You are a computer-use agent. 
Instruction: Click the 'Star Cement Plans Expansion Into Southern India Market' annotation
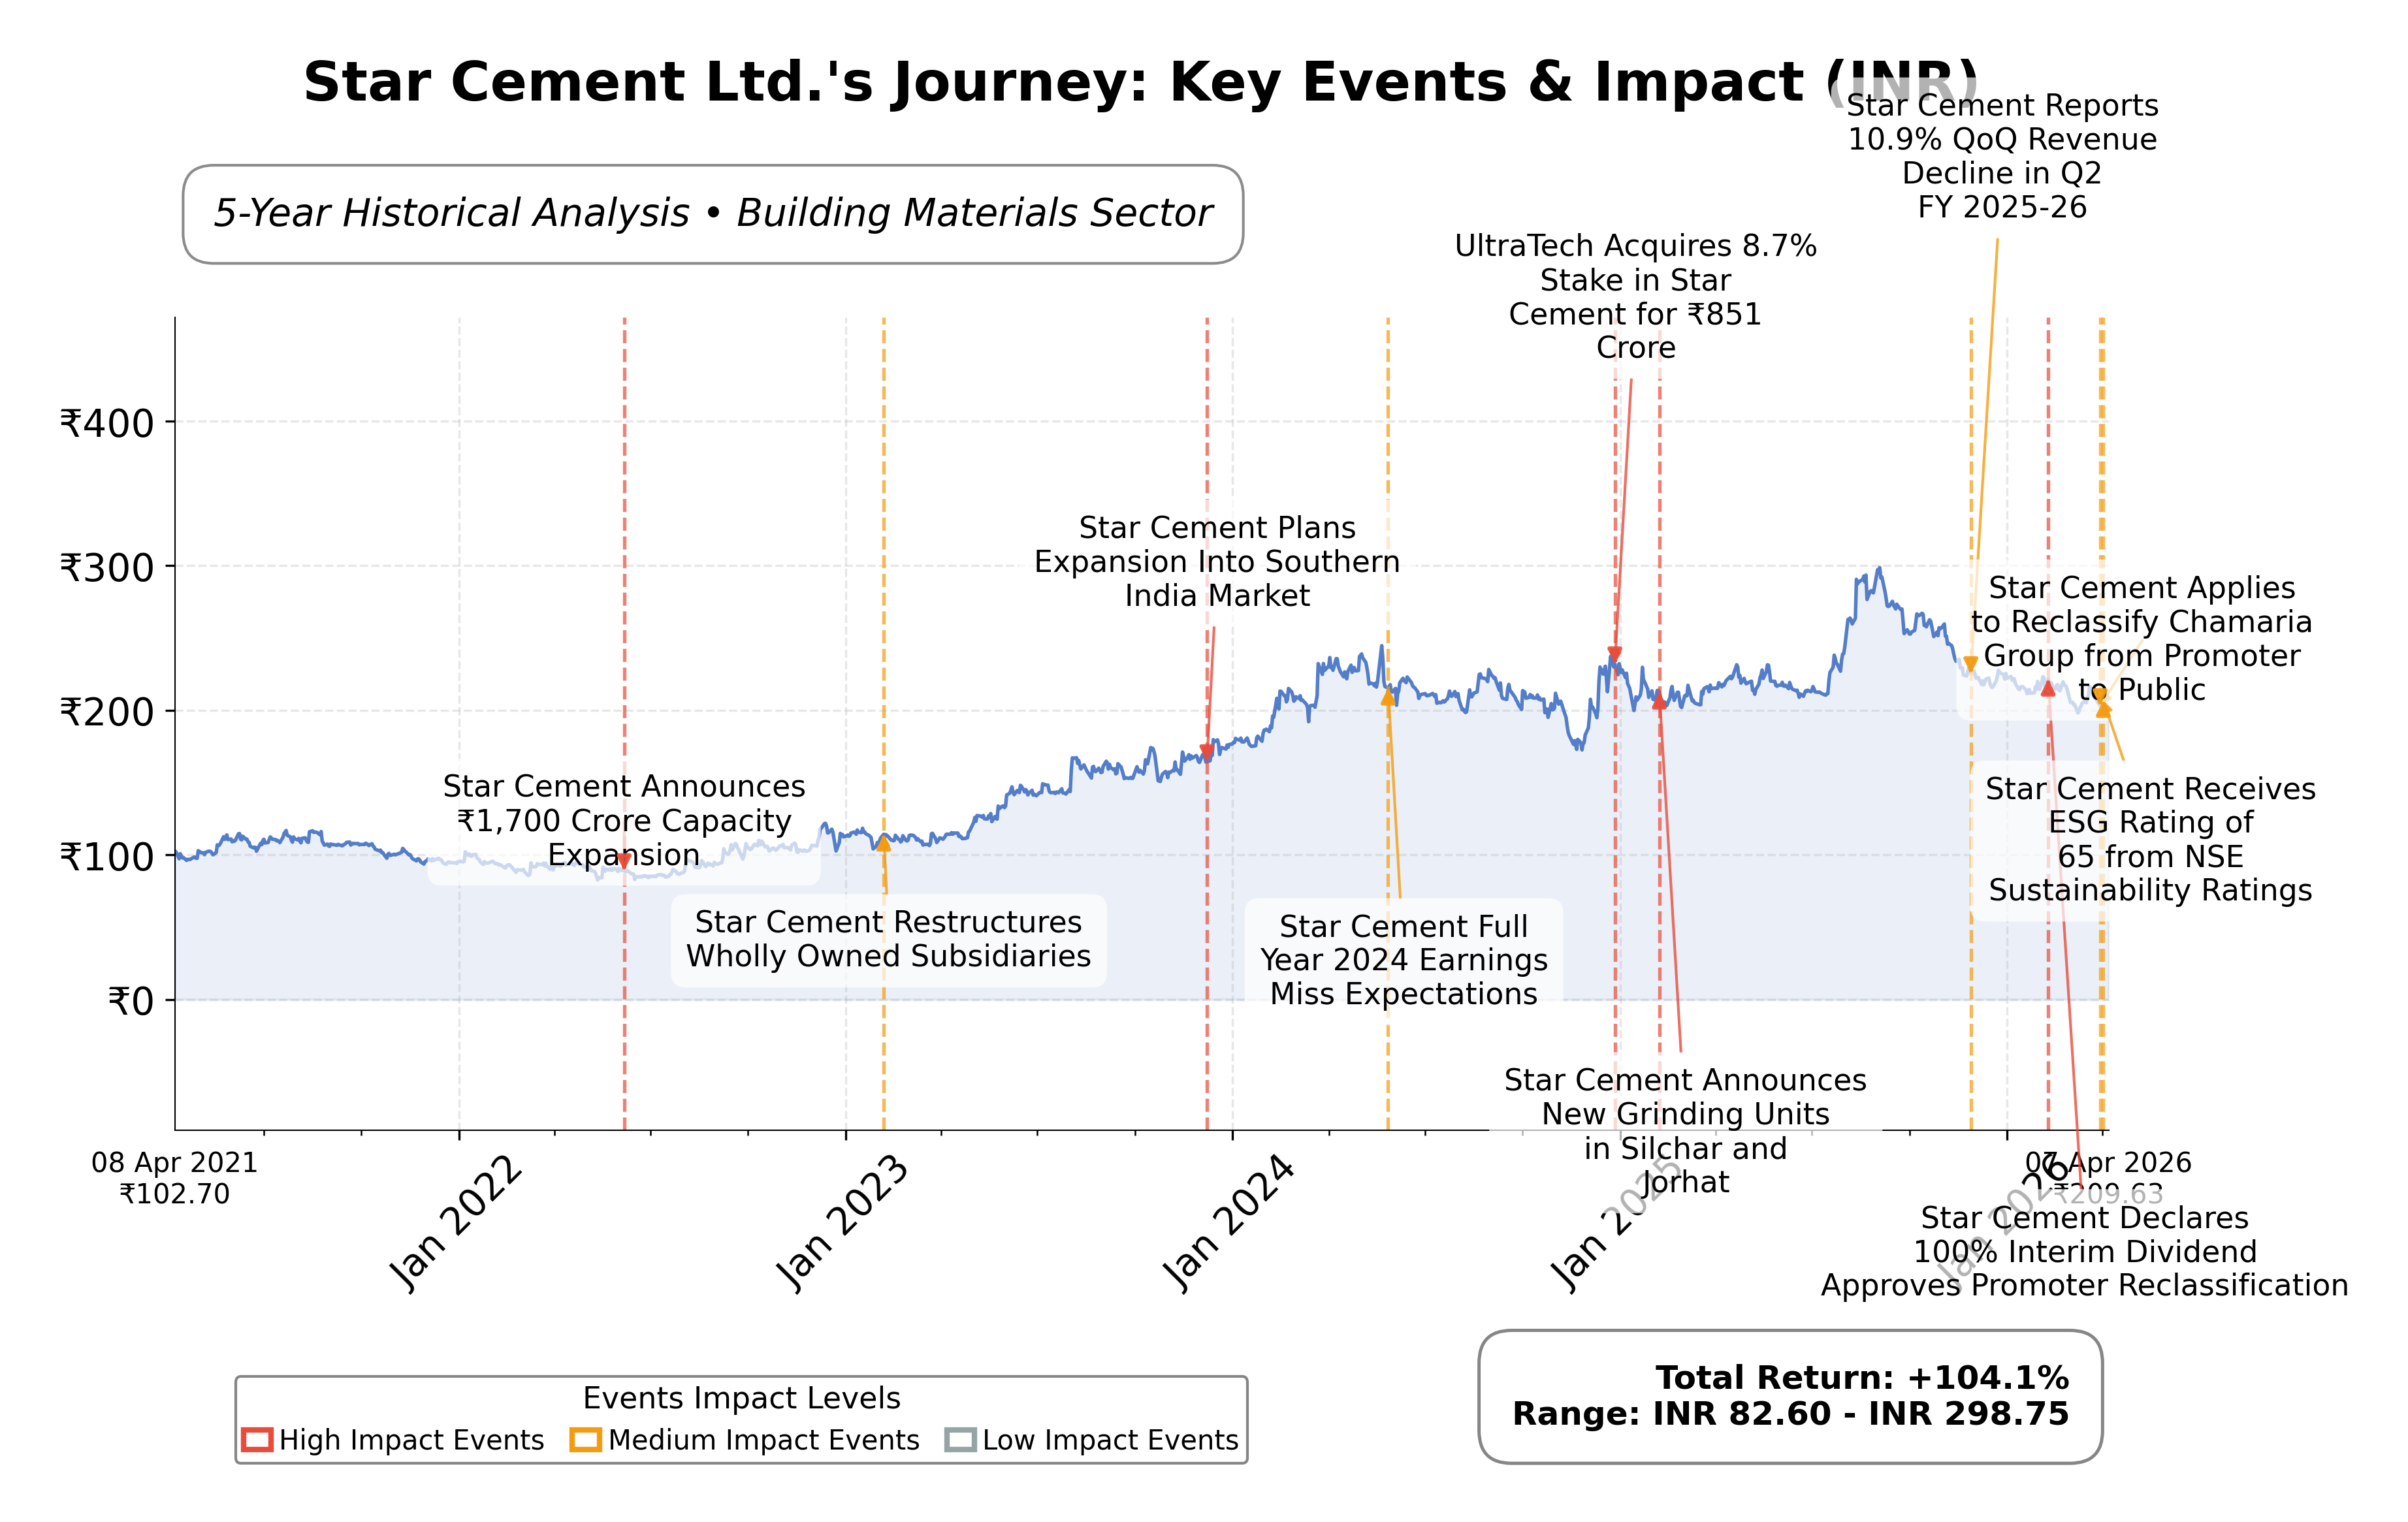click(x=1217, y=562)
